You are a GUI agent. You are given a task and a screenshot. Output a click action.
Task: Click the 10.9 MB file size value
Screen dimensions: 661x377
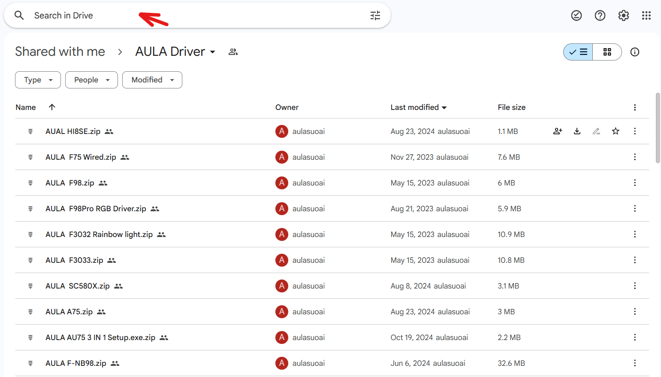pyautogui.click(x=511, y=234)
